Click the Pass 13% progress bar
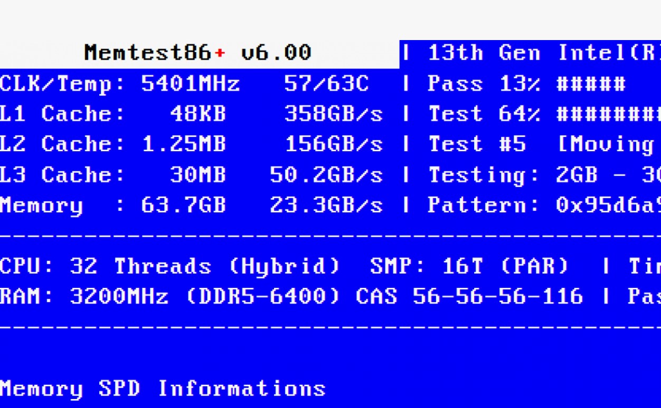The width and height of the screenshot is (661, 408). coord(527,83)
